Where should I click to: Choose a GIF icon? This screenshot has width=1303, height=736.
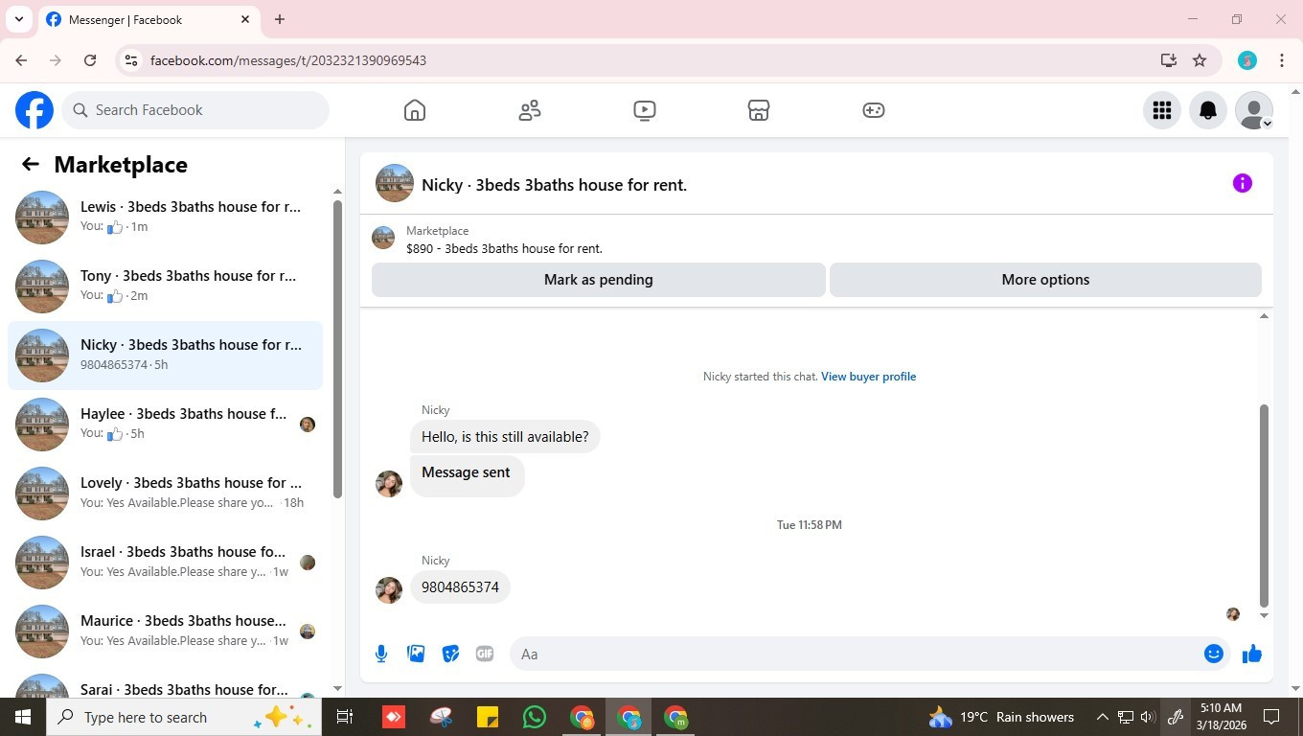[485, 654]
